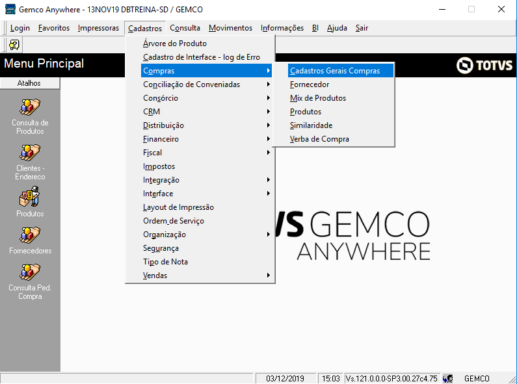Expand the Financeiro submenu
517x384 pixels.
[x=200, y=139]
